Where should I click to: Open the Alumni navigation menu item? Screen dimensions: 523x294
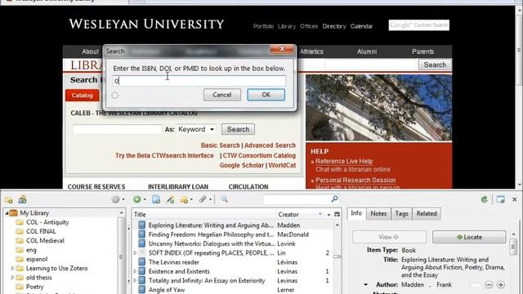[x=367, y=51]
